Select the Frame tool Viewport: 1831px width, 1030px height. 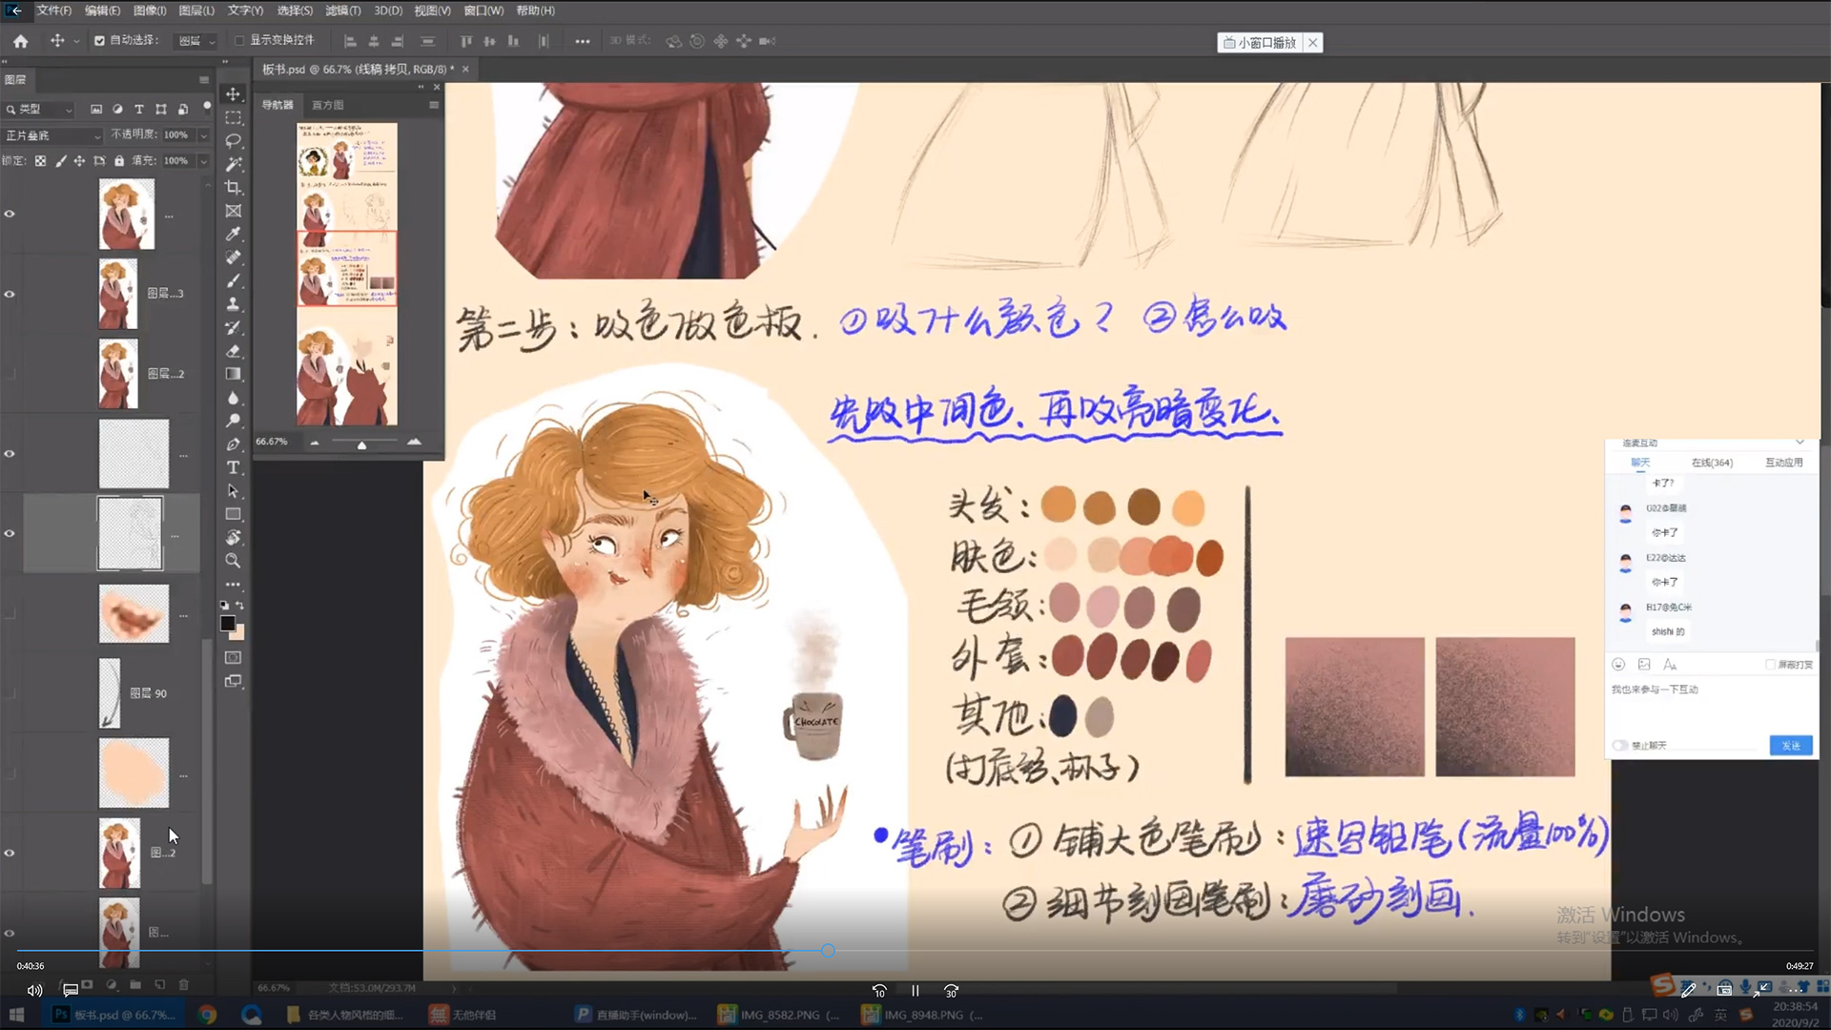[233, 211]
